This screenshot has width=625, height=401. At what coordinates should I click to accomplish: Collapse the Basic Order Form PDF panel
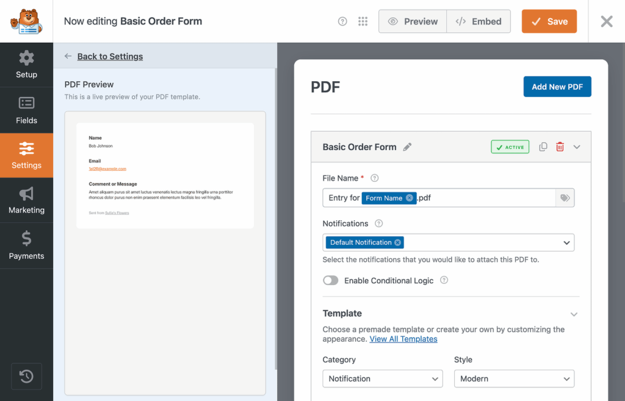pyautogui.click(x=577, y=147)
